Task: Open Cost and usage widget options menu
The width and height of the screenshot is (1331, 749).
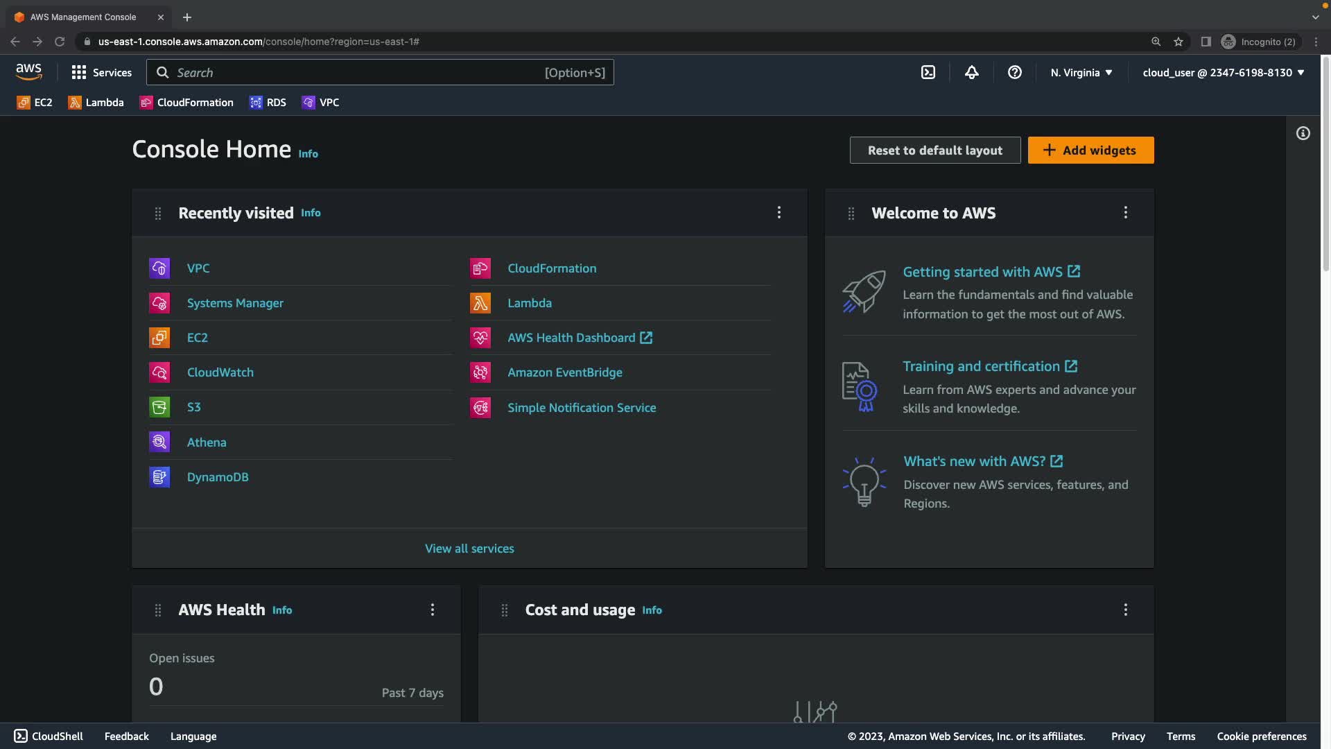Action: (x=1125, y=610)
